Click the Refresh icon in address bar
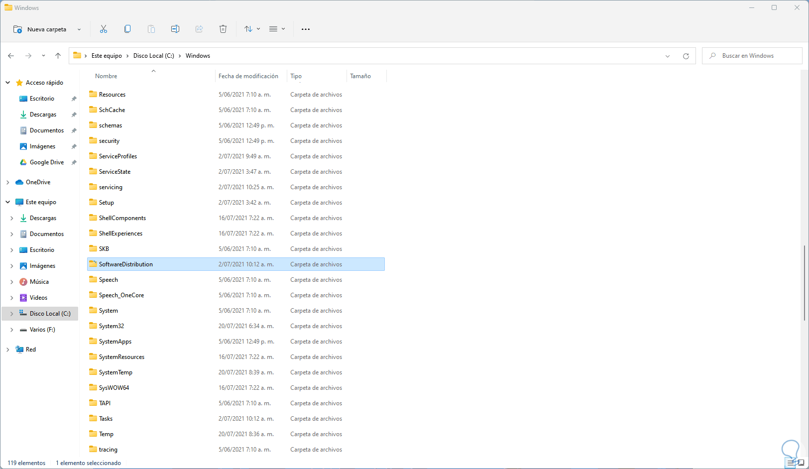 (x=686, y=56)
